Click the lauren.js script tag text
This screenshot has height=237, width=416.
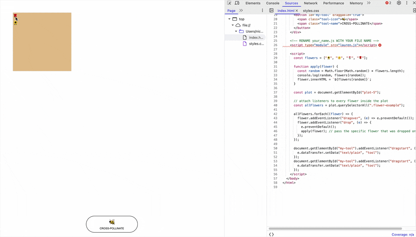pos(333,45)
